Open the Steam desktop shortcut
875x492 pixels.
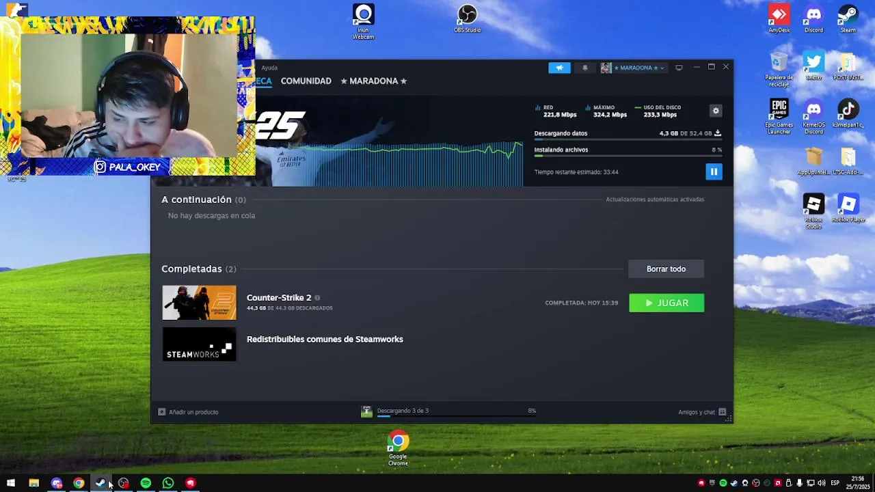(x=848, y=18)
